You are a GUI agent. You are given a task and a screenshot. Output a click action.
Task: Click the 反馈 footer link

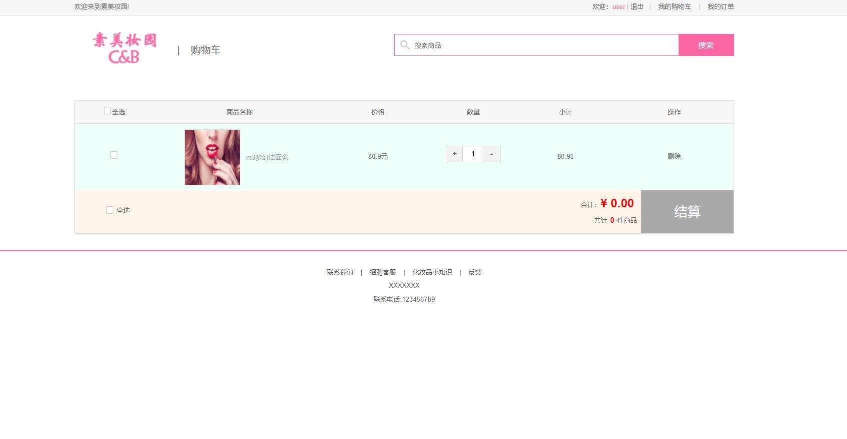coord(475,272)
